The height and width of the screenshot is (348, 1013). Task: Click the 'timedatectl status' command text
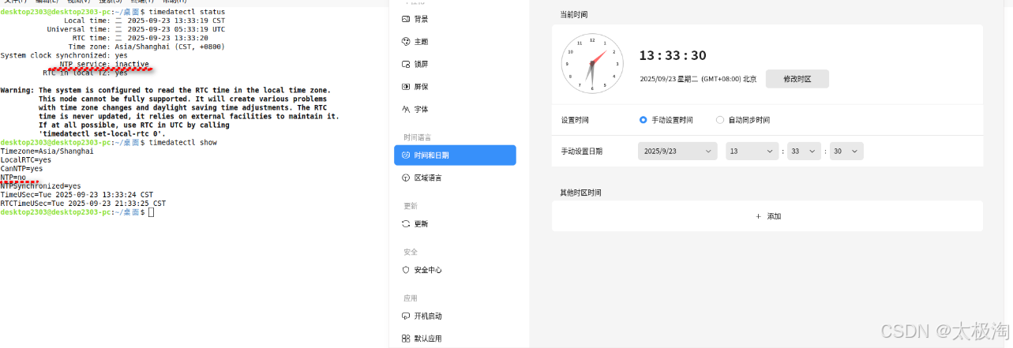[x=186, y=13]
